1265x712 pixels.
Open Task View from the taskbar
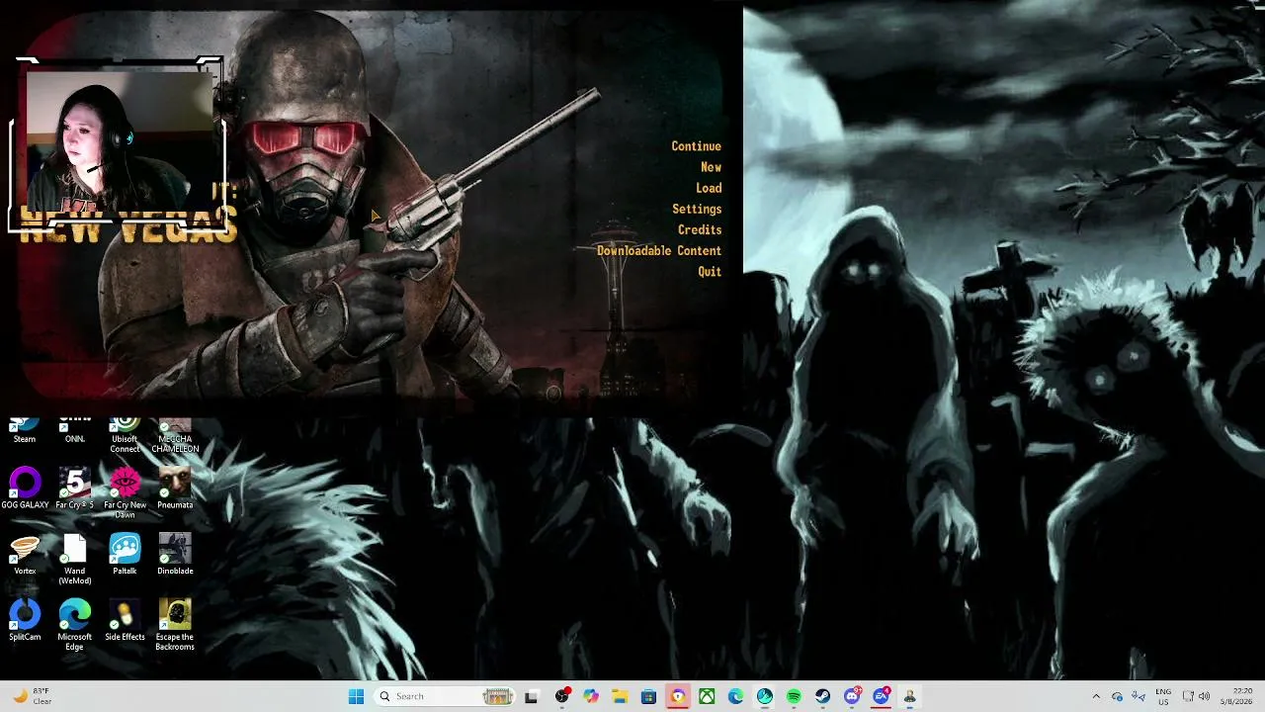531,696
